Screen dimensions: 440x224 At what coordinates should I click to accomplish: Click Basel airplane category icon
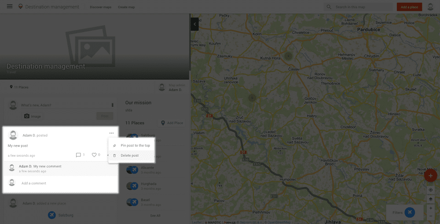click(135, 202)
